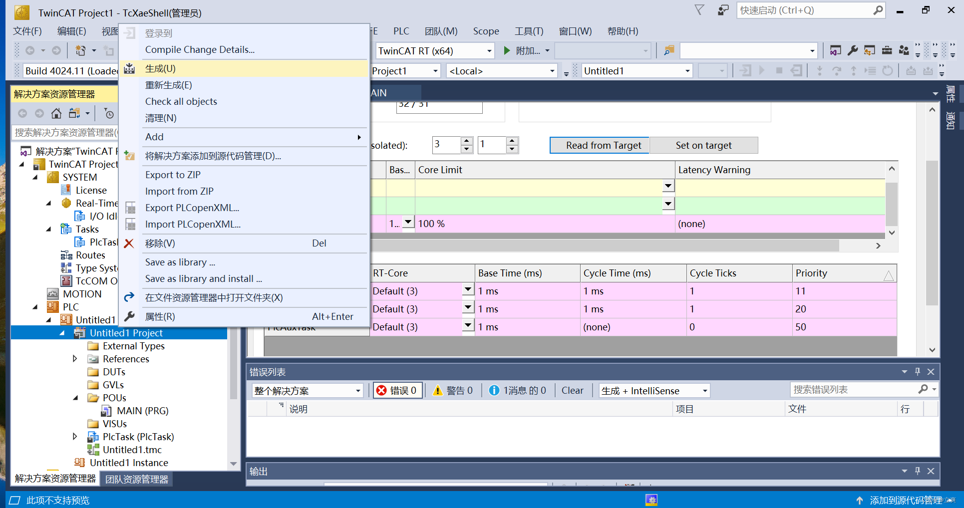Expand the References node
964x508 pixels.
click(75, 359)
